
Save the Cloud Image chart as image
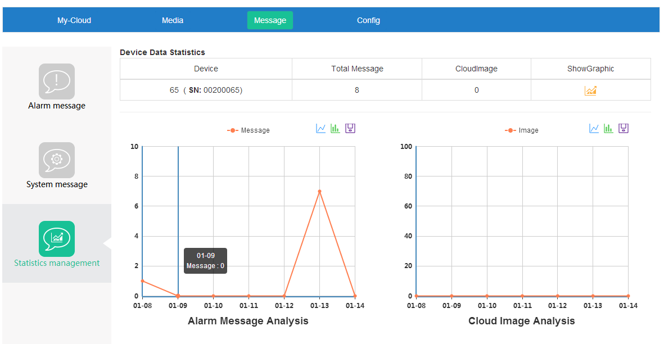(x=624, y=129)
